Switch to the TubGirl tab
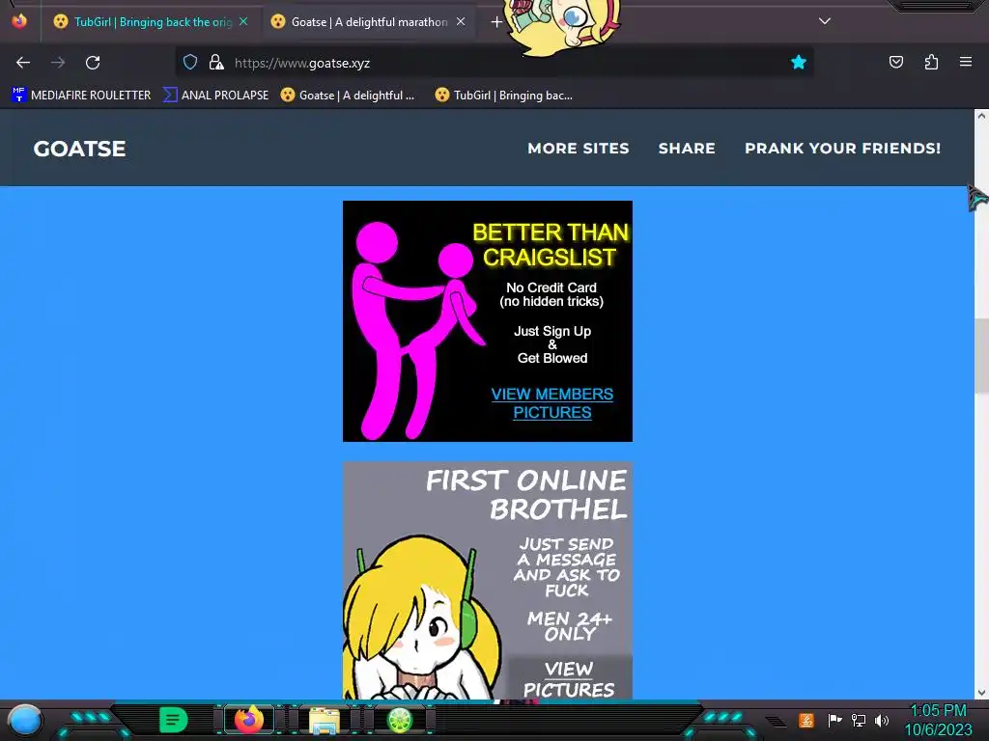This screenshot has width=989, height=741. [x=152, y=22]
